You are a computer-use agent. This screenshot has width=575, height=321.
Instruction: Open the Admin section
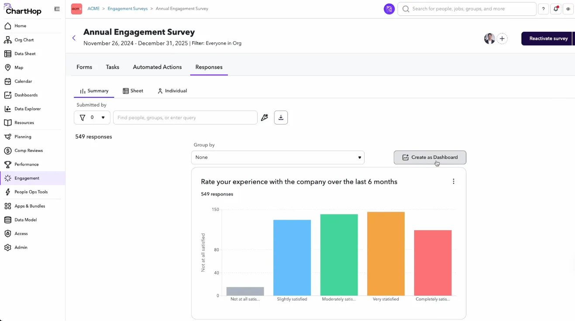pos(21,248)
